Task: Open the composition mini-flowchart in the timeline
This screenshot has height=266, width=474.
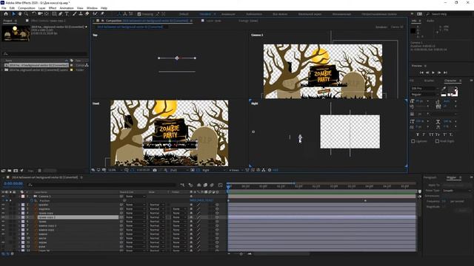Action: pos(182,185)
